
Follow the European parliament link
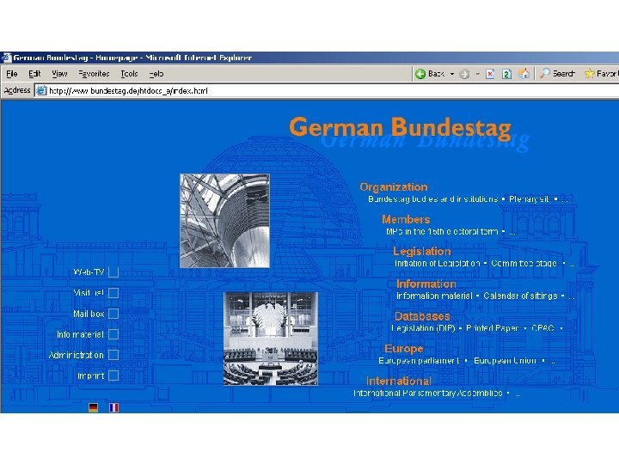click(419, 360)
